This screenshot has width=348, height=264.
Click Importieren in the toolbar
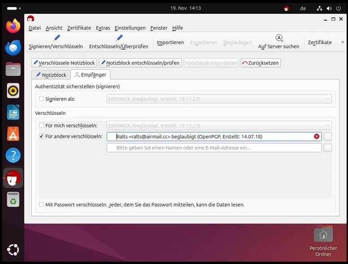click(170, 42)
